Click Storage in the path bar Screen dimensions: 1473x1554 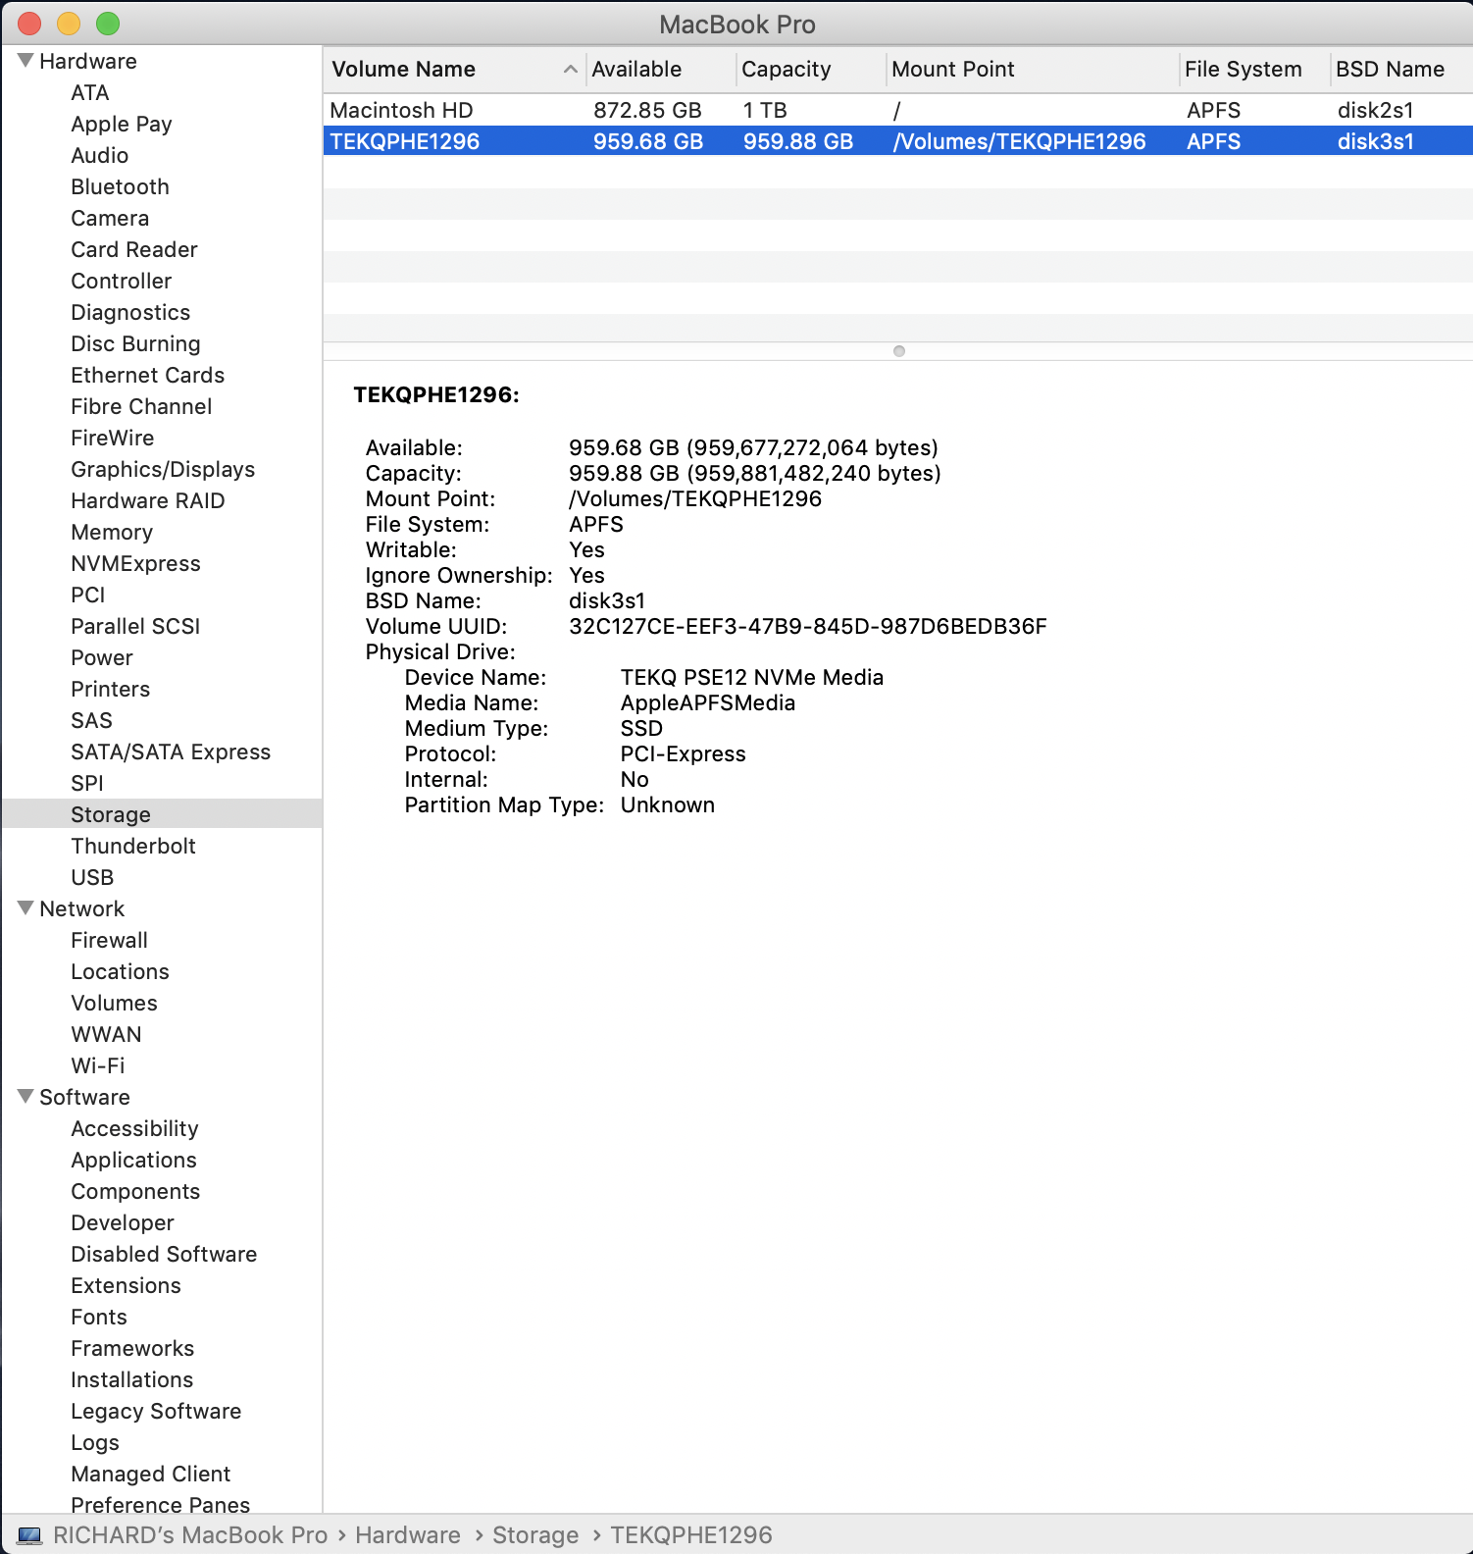(535, 1535)
